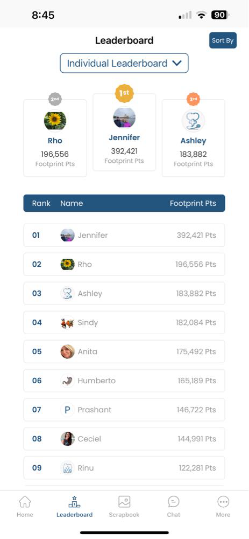Open the Chat bubble icon
The image size is (249, 539).
[174, 502]
